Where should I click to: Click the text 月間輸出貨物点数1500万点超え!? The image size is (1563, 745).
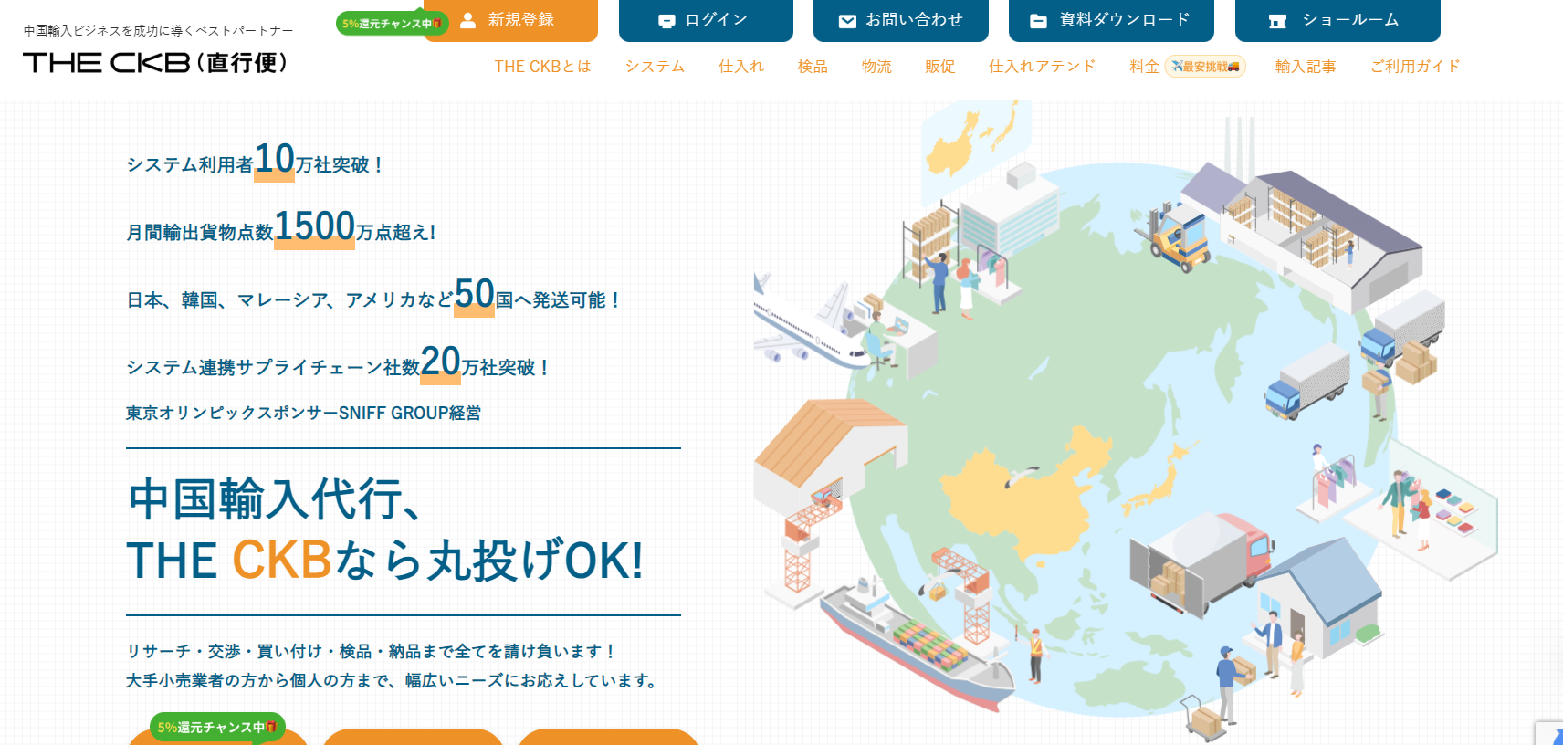coord(281,227)
